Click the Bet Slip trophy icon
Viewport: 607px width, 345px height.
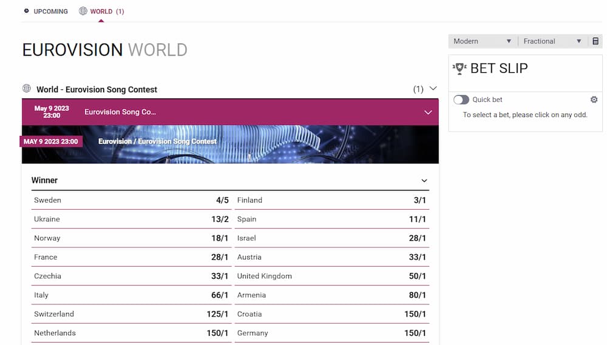459,69
